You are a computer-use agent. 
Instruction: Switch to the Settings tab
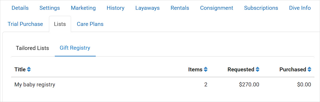click(50, 8)
